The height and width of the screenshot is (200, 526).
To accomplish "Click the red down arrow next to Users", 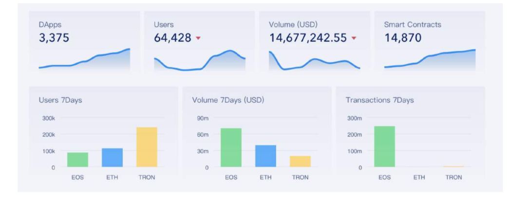I will click(x=198, y=38).
